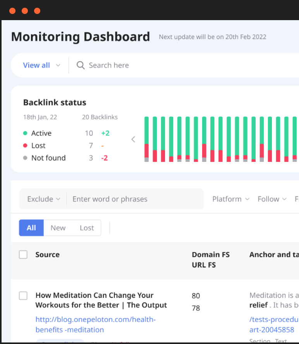Click the URL FS value 78
This screenshot has height=344, width=299.
196,308
